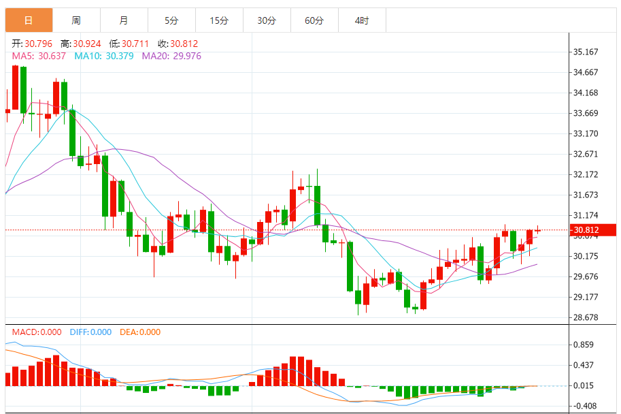Image resolution: width=621 pixels, height=414 pixels.
Task: Click the red 30.812 current price label
Action: (x=592, y=230)
